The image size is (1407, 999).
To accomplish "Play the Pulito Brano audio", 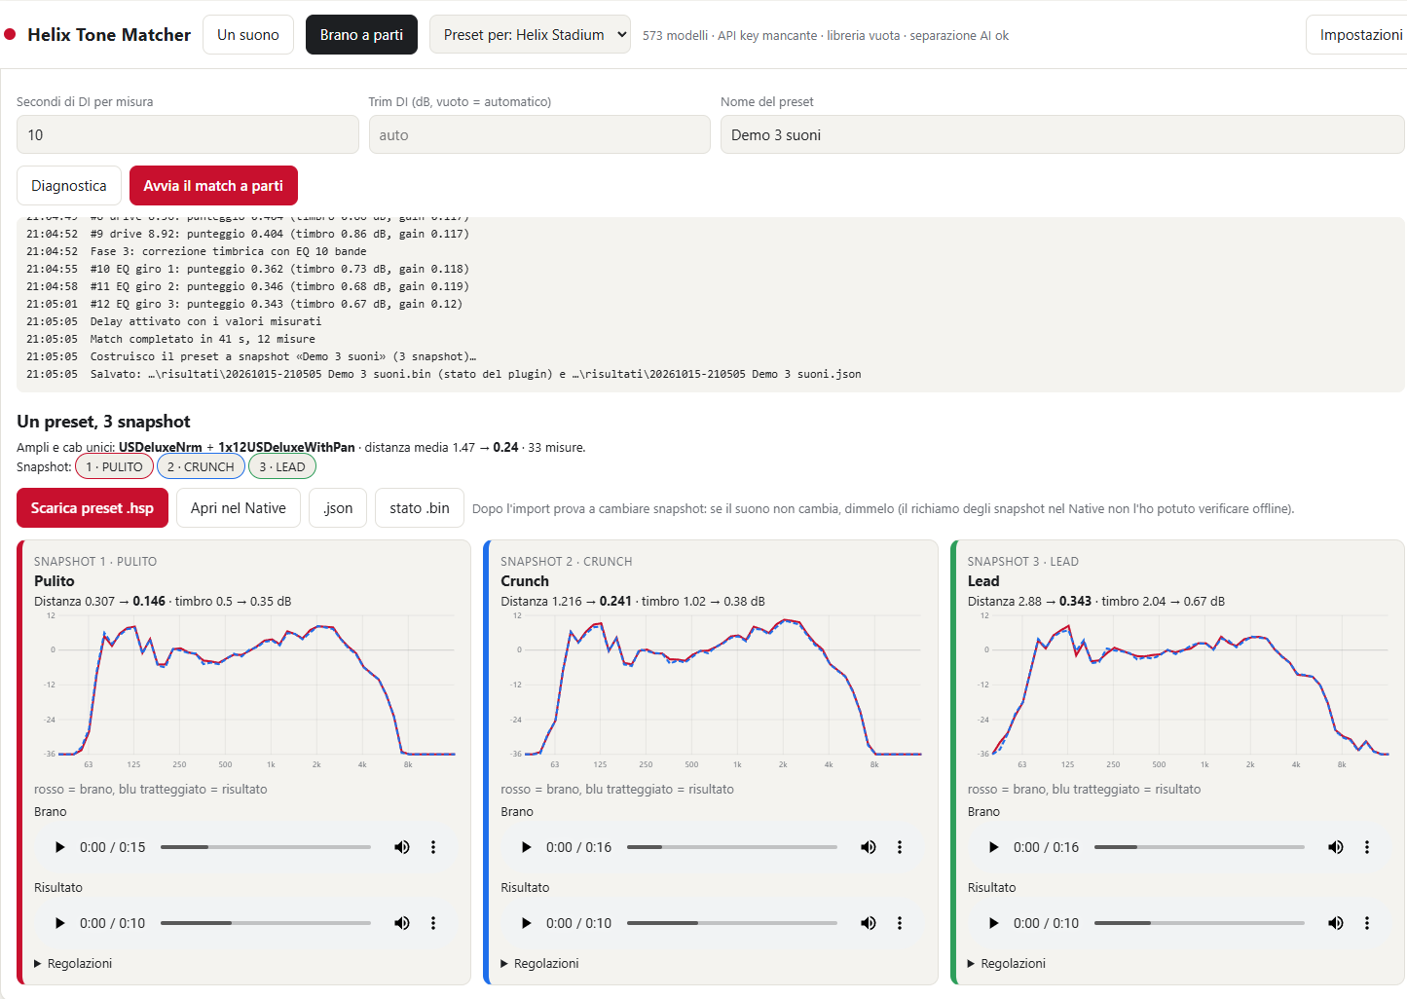I will coord(60,847).
